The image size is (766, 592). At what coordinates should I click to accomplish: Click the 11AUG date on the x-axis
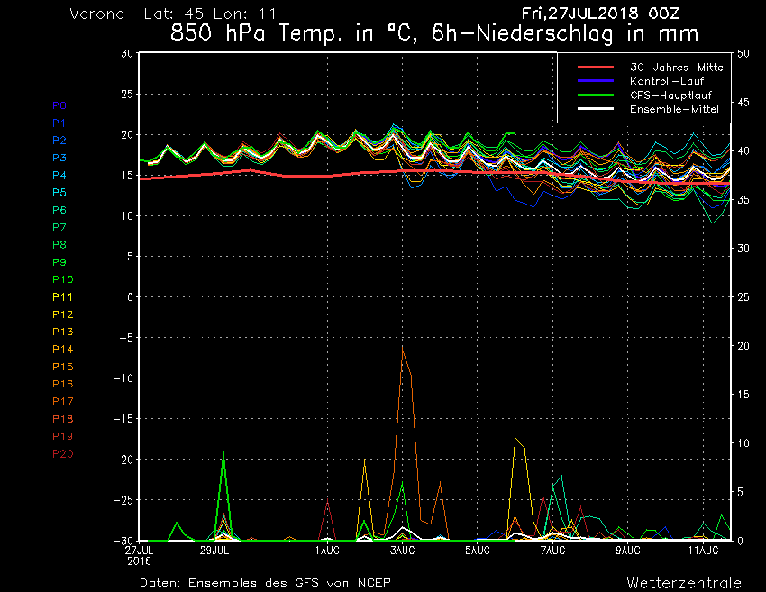(x=704, y=550)
